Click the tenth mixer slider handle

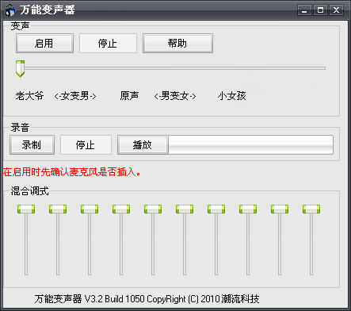[x=311, y=209]
